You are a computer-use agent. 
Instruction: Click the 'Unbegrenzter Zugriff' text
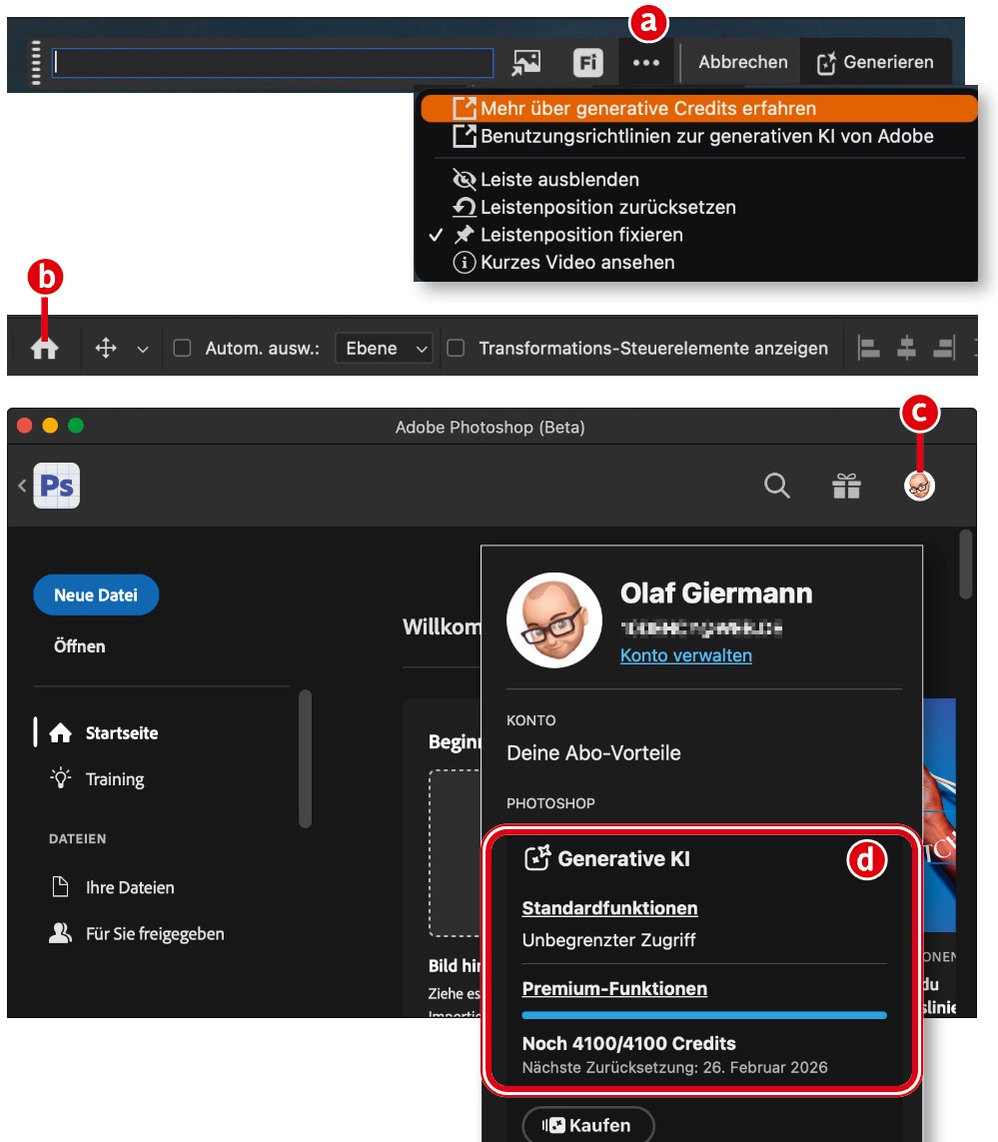tap(608, 939)
